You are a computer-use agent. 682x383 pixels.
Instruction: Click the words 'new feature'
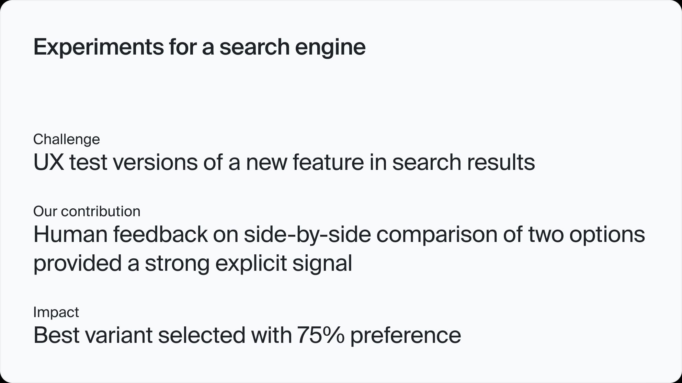point(305,162)
